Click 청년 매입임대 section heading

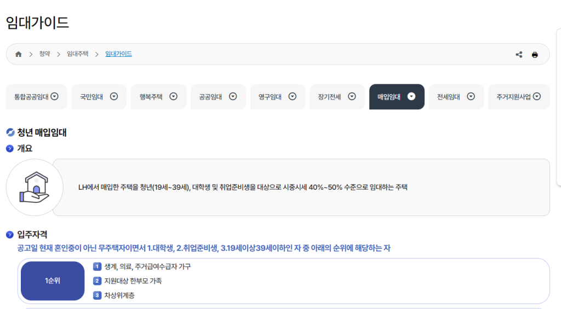click(42, 132)
